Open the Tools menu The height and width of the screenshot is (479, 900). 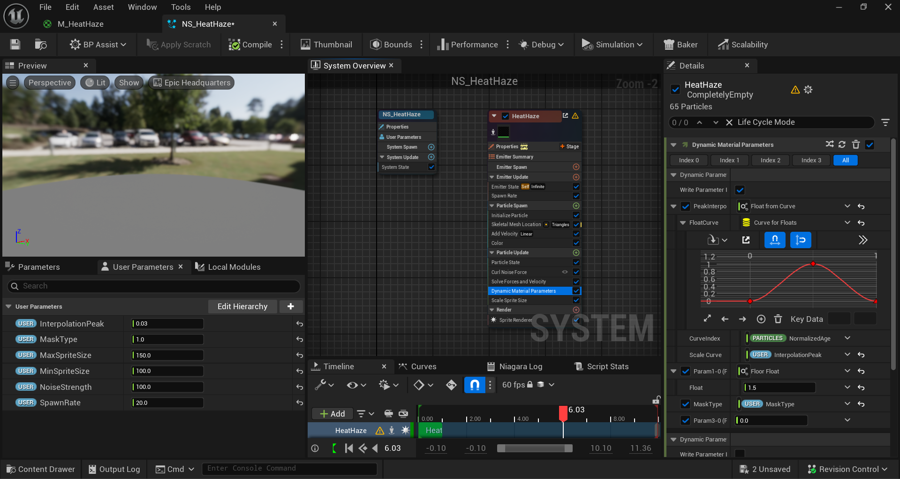180,7
